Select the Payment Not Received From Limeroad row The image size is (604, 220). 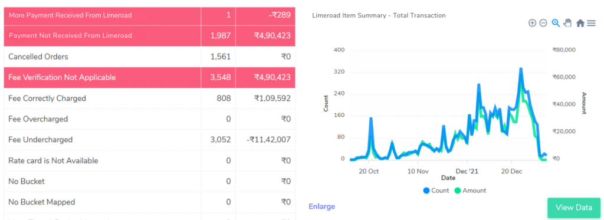(x=149, y=36)
